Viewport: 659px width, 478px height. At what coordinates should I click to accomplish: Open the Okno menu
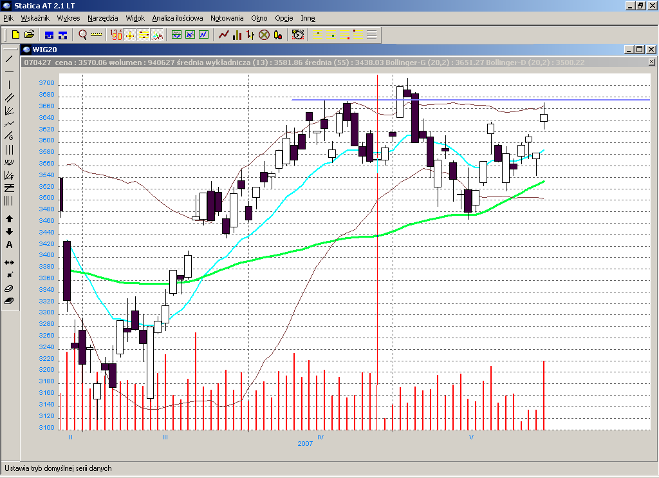pos(259,18)
